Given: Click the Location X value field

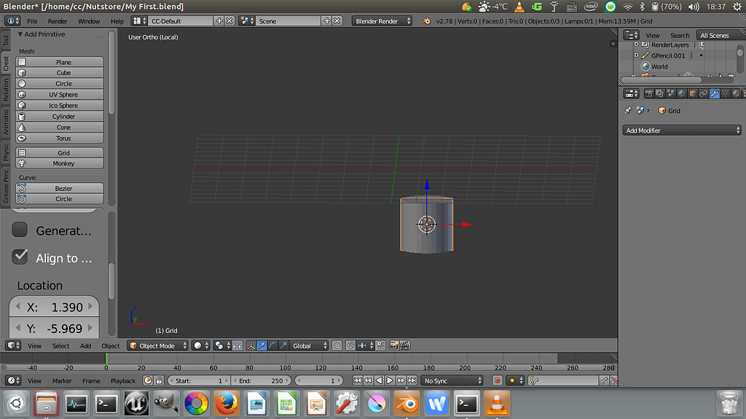Looking at the screenshot, I should pyautogui.click(x=54, y=307).
